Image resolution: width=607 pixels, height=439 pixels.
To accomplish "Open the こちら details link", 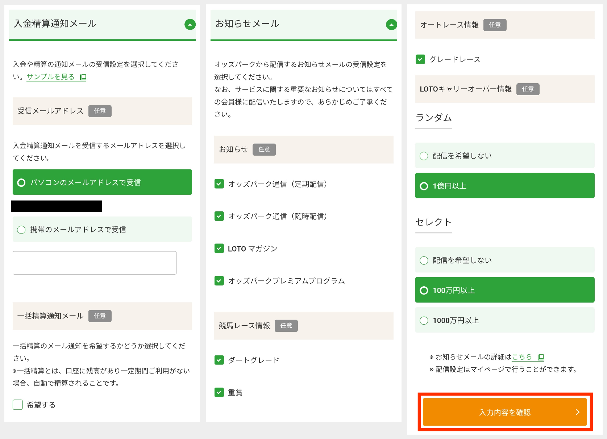I will [522, 357].
